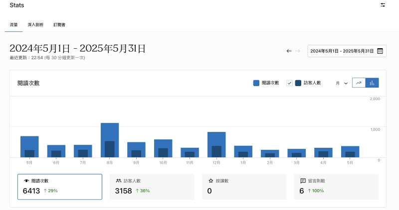Expand the 月 period dropdown
399x210 pixels.
tap(342, 83)
